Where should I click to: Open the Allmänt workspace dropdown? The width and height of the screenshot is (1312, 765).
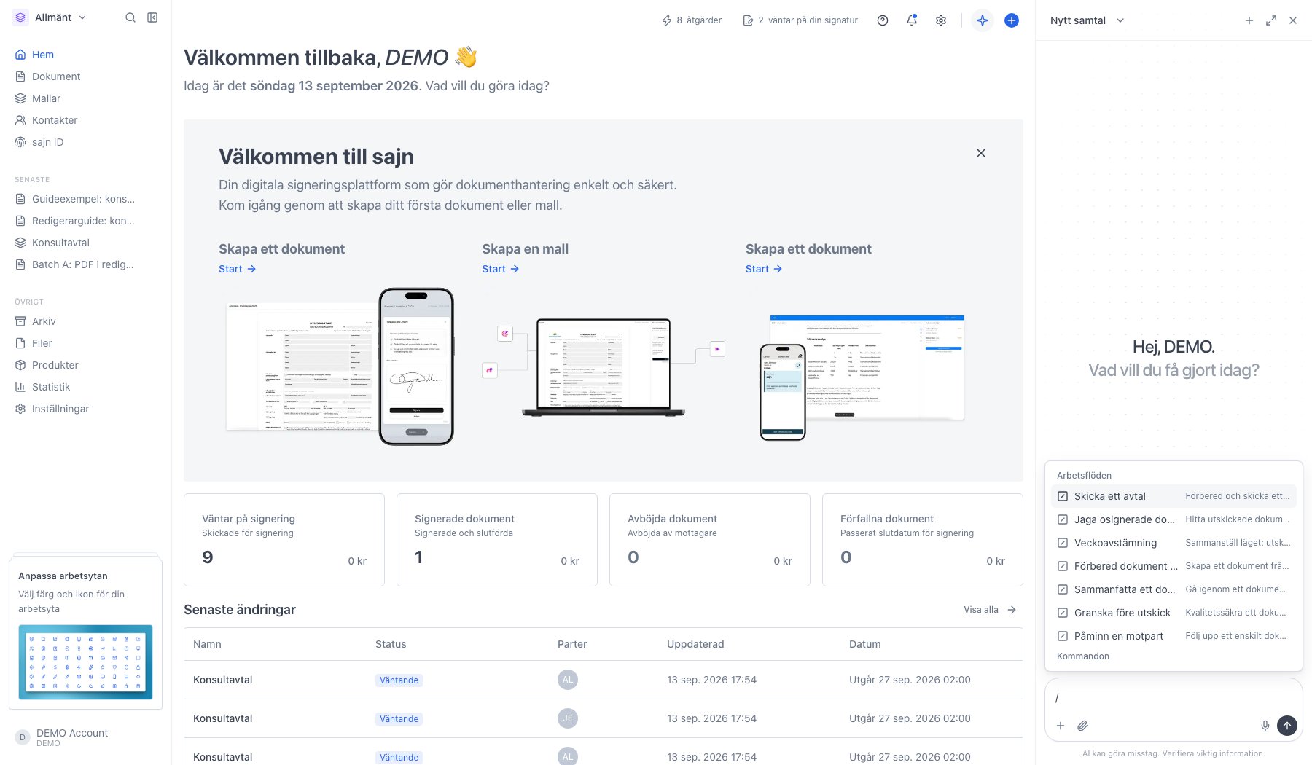[x=50, y=17]
